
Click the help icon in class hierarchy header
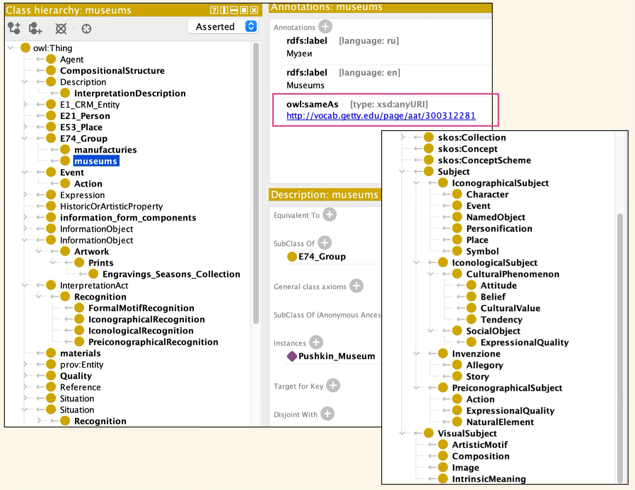[214, 10]
